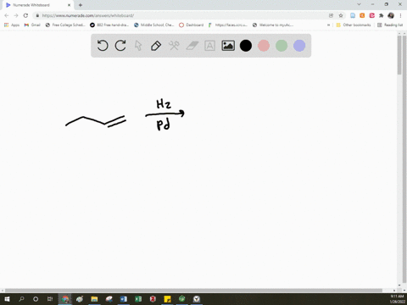Open the https://faces bookmark

[x=228, y=25]
